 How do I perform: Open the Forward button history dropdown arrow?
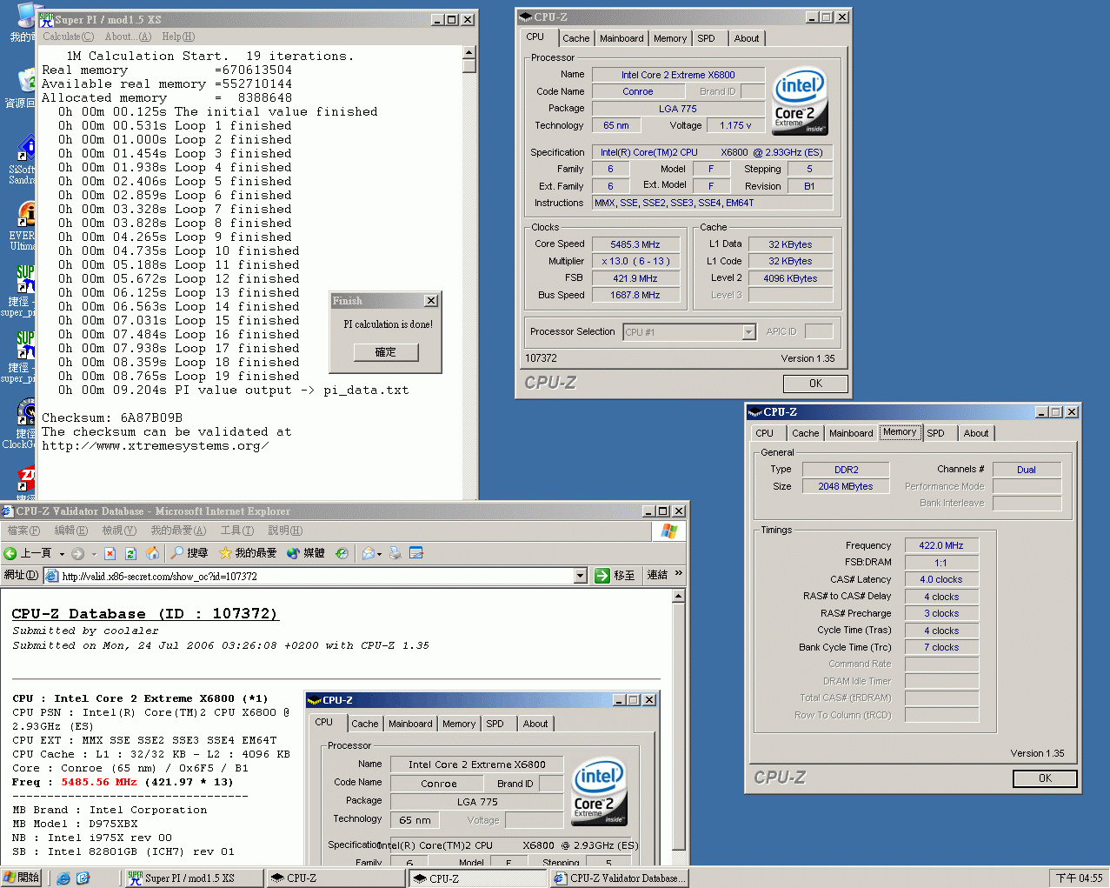pyautogui.click(x=94, y=554)
